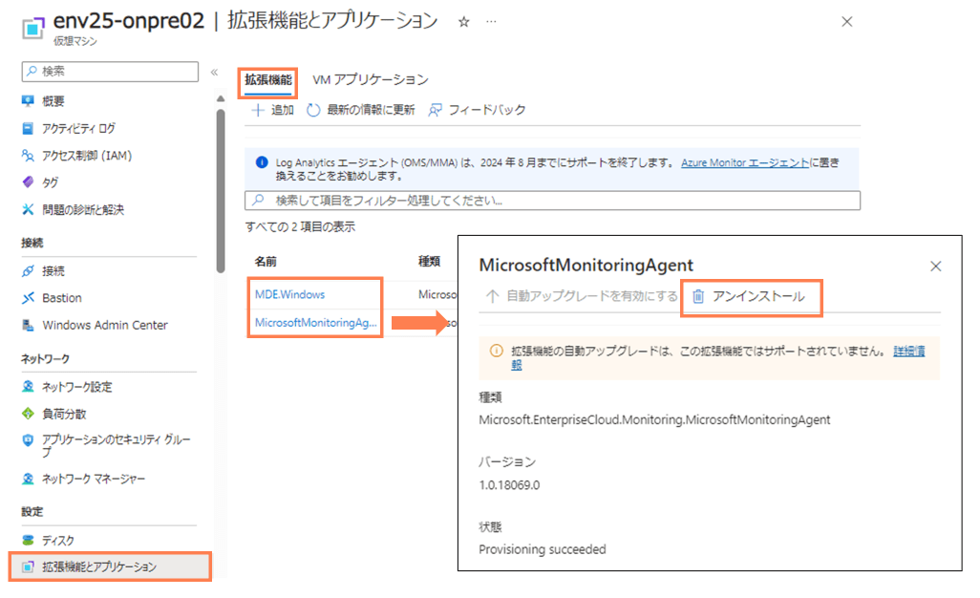Click the shield icon for アプリケーションのセキュリティ グループ
Screen dimensions: 980x598
point(28,440)
